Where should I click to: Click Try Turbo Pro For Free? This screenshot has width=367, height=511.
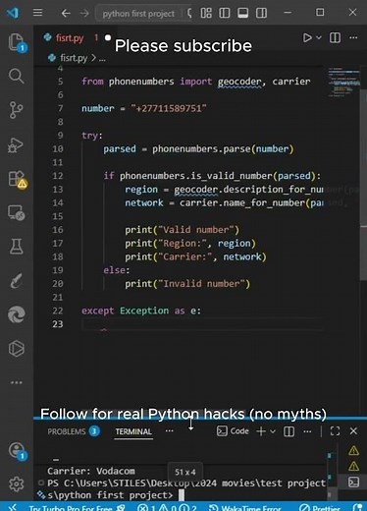[x=77, y=508]
